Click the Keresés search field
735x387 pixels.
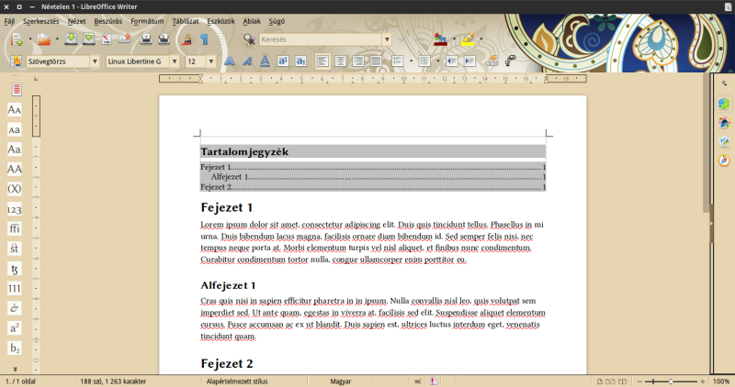[321, 39]
